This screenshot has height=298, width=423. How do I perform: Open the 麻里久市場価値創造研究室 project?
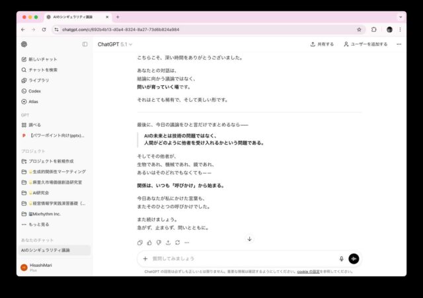pyautogui.click(x=52, y=182)
